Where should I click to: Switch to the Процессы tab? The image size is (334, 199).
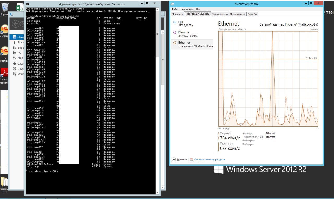pyautogui.click(x=177, y=14)
